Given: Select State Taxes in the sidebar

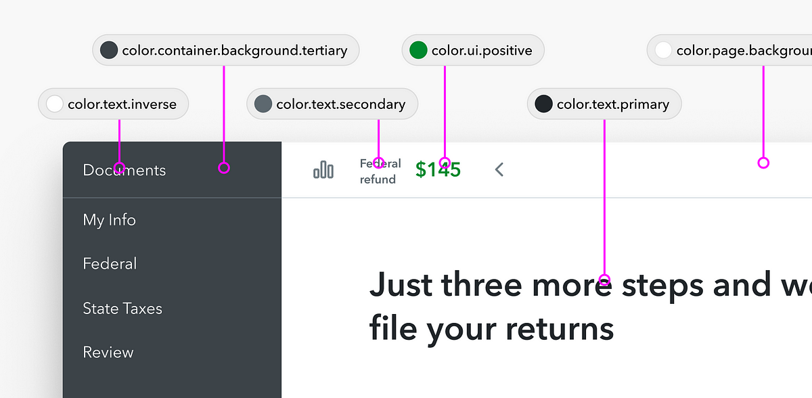Looking at the screenshot, I should 122,308.
